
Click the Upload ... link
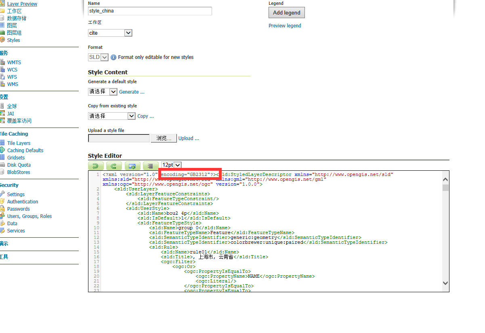point(189,138)
